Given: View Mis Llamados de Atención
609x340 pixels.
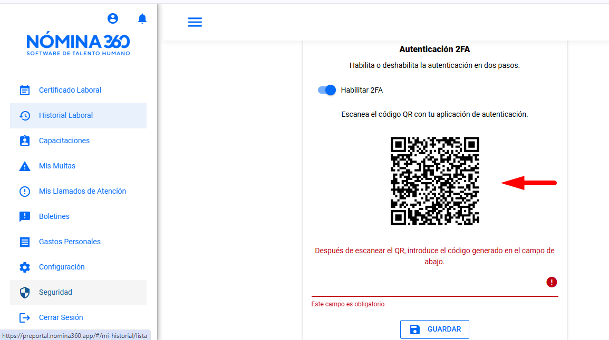Looking at the screenshot, I should pos(78,191).
